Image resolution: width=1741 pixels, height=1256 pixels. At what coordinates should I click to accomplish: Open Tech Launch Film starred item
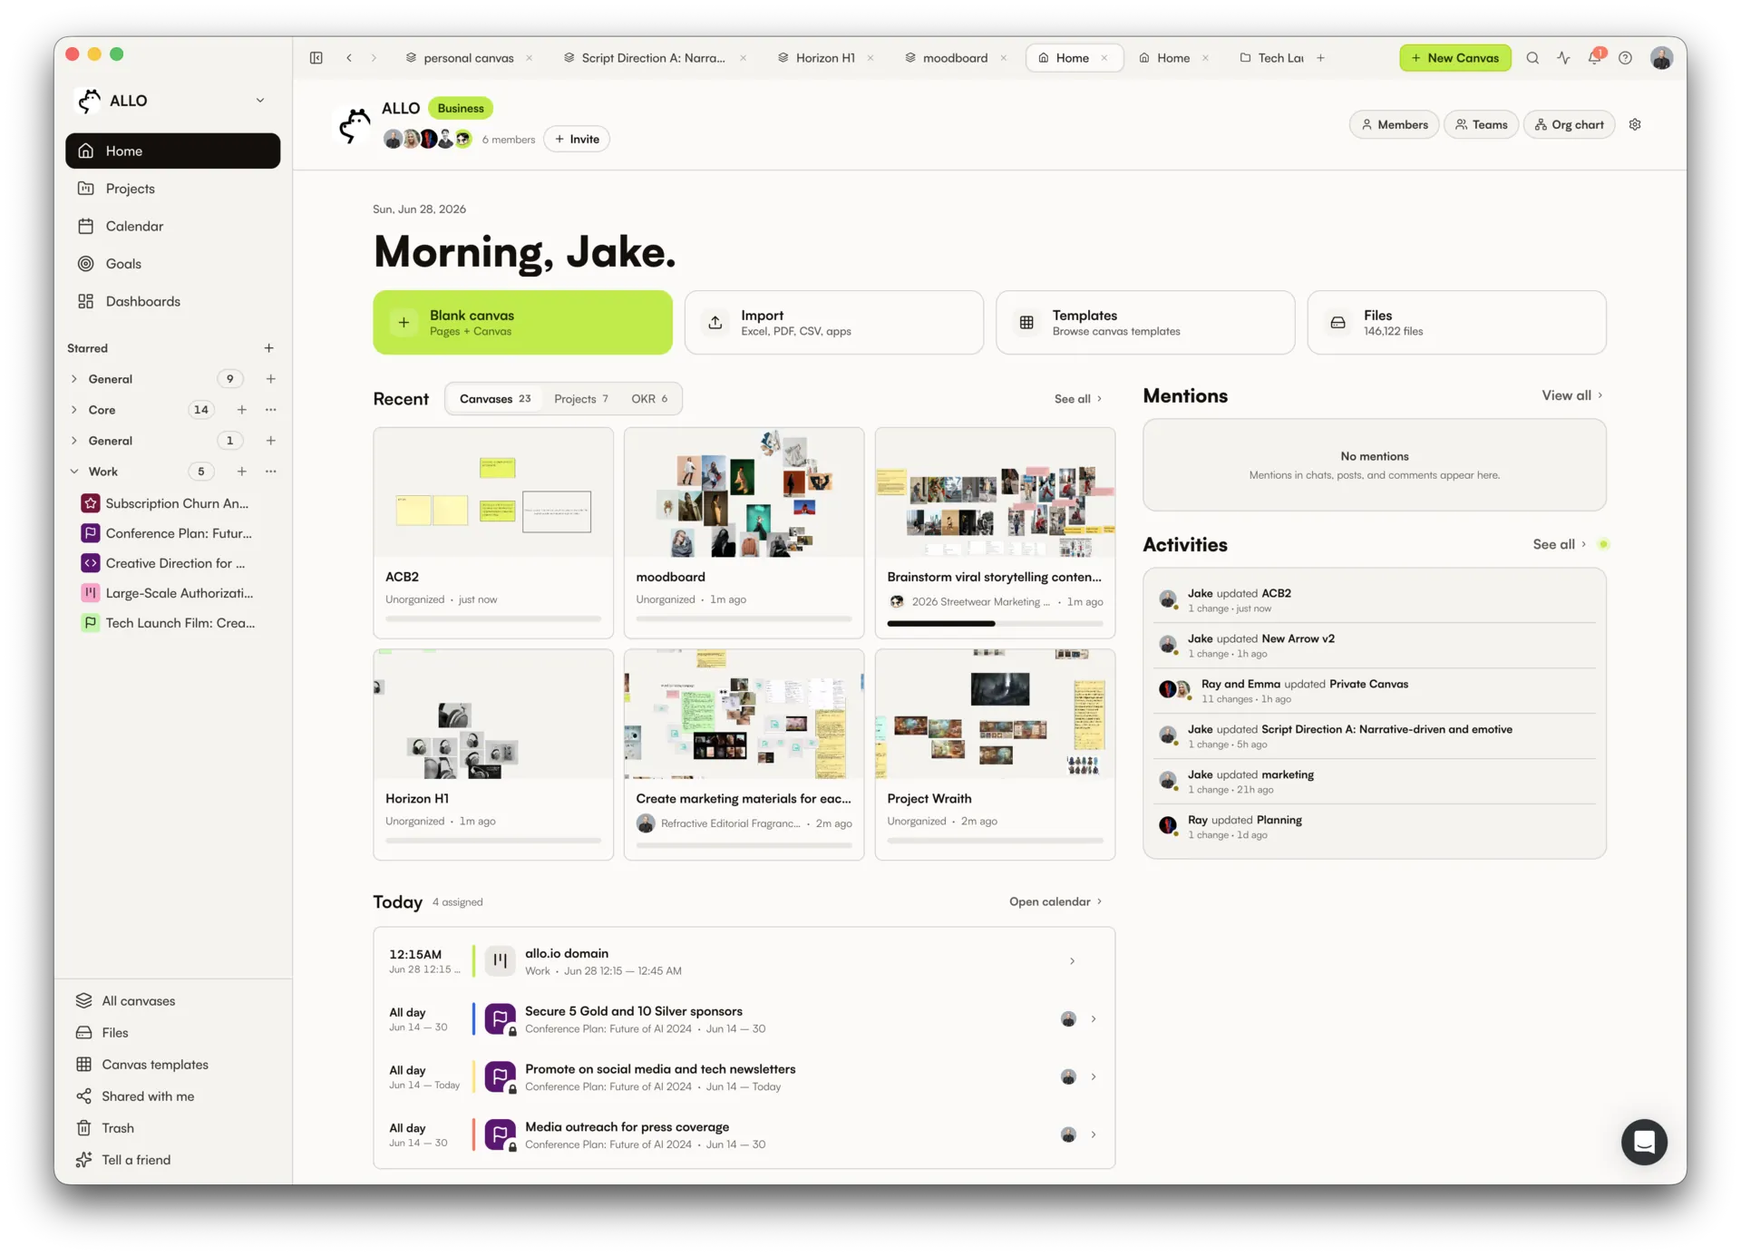pos(172,623)
